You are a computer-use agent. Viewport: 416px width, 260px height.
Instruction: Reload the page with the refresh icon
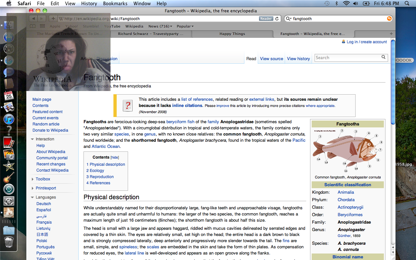click(x=277, y=19)
